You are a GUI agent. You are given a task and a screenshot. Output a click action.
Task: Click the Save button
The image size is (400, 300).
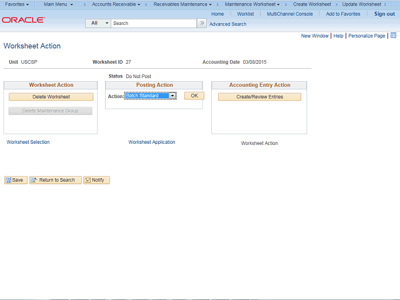click(x=16, y=180)
